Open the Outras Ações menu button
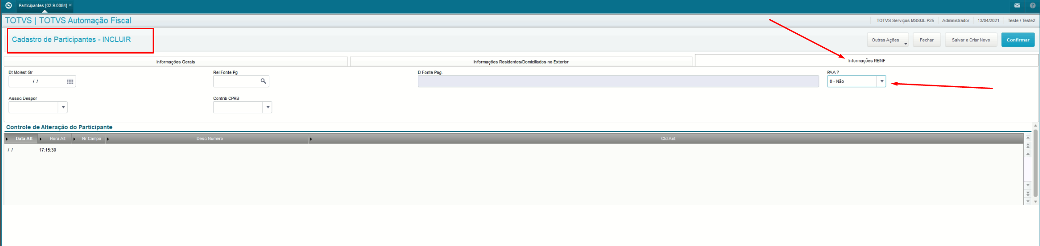The width and height of the screenshot is (1040, 246). (x=888, y=40)
